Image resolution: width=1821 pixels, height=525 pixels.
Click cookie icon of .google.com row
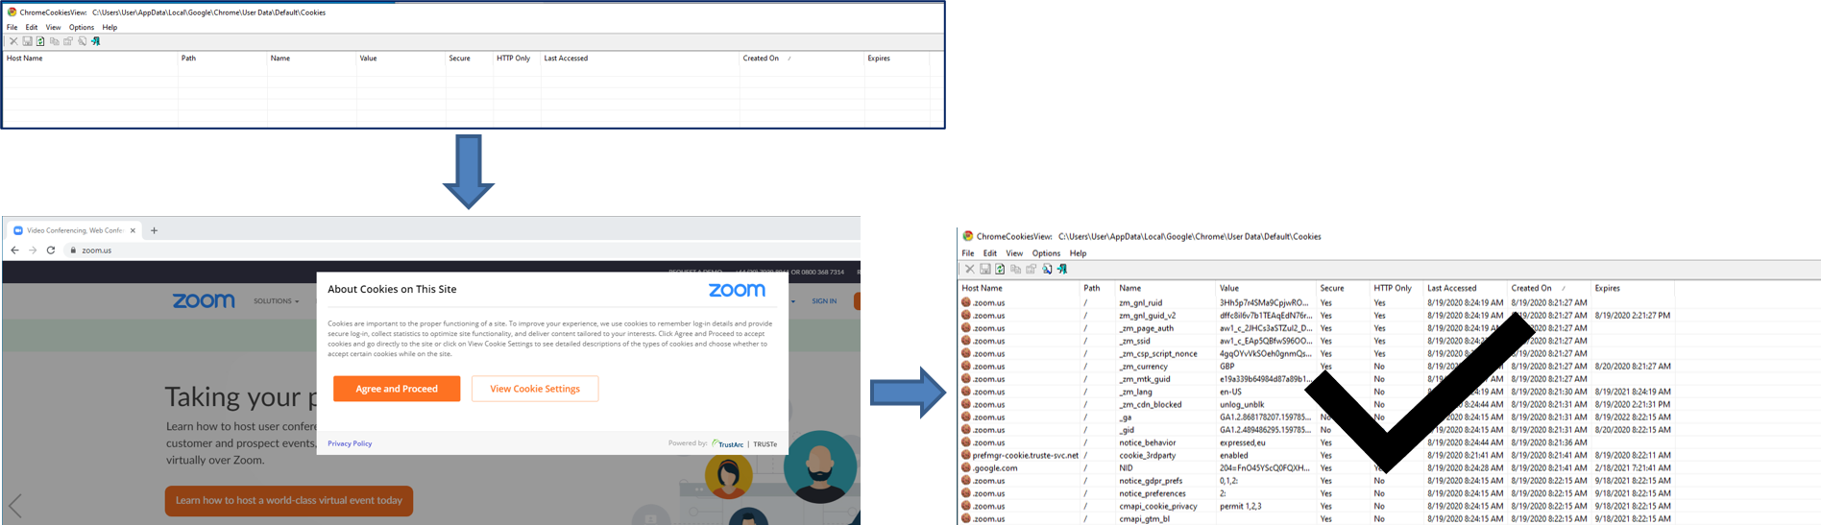(x=966, y=467)
